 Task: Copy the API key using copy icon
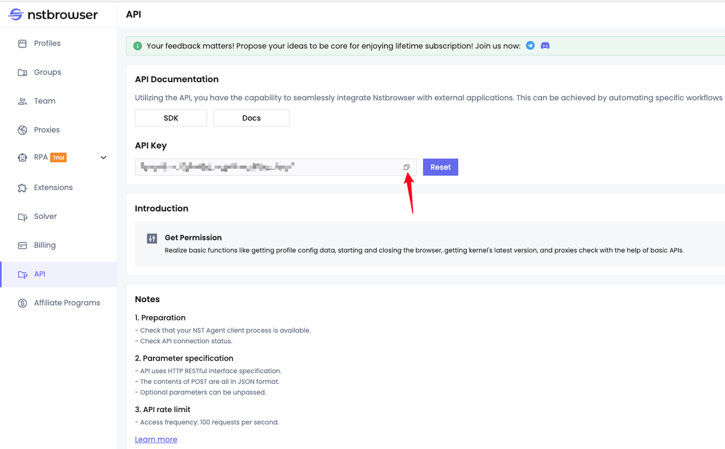coord(406,167)
